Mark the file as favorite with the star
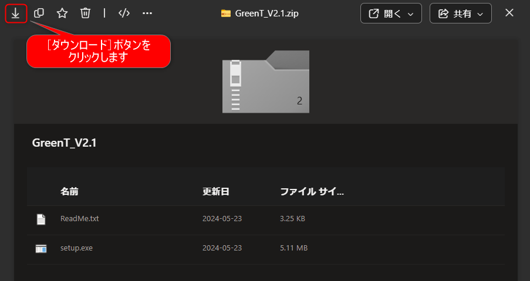Screen dimensions: 530x281 62,13
